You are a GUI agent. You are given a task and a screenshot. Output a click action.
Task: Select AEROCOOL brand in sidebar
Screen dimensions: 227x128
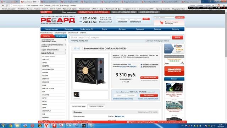tap(46, 60)
